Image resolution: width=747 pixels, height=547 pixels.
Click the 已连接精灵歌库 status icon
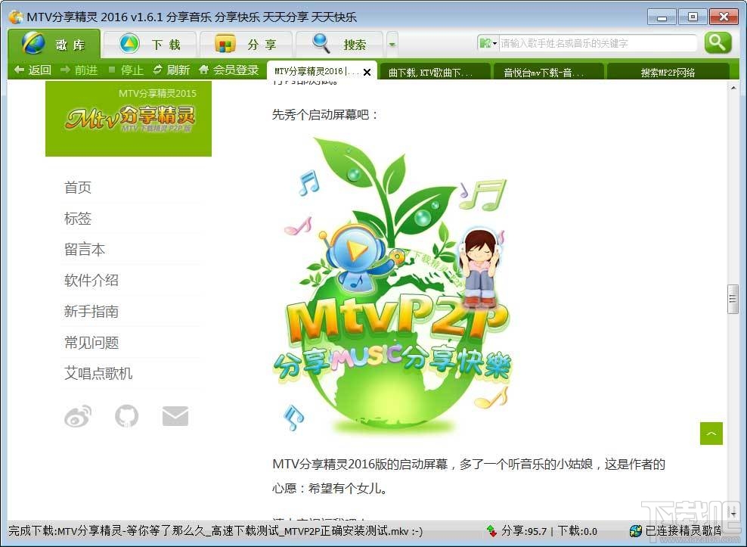[x=637, y=531]
